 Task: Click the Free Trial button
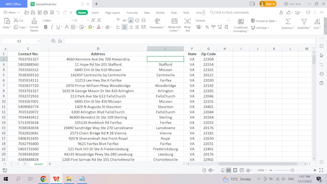point(292,4)
